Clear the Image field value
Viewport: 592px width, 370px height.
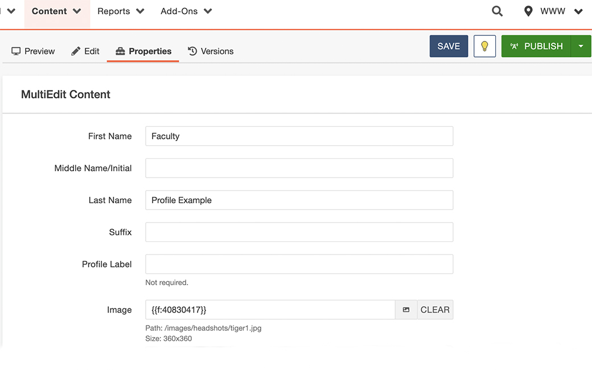[x=435, y=310]
